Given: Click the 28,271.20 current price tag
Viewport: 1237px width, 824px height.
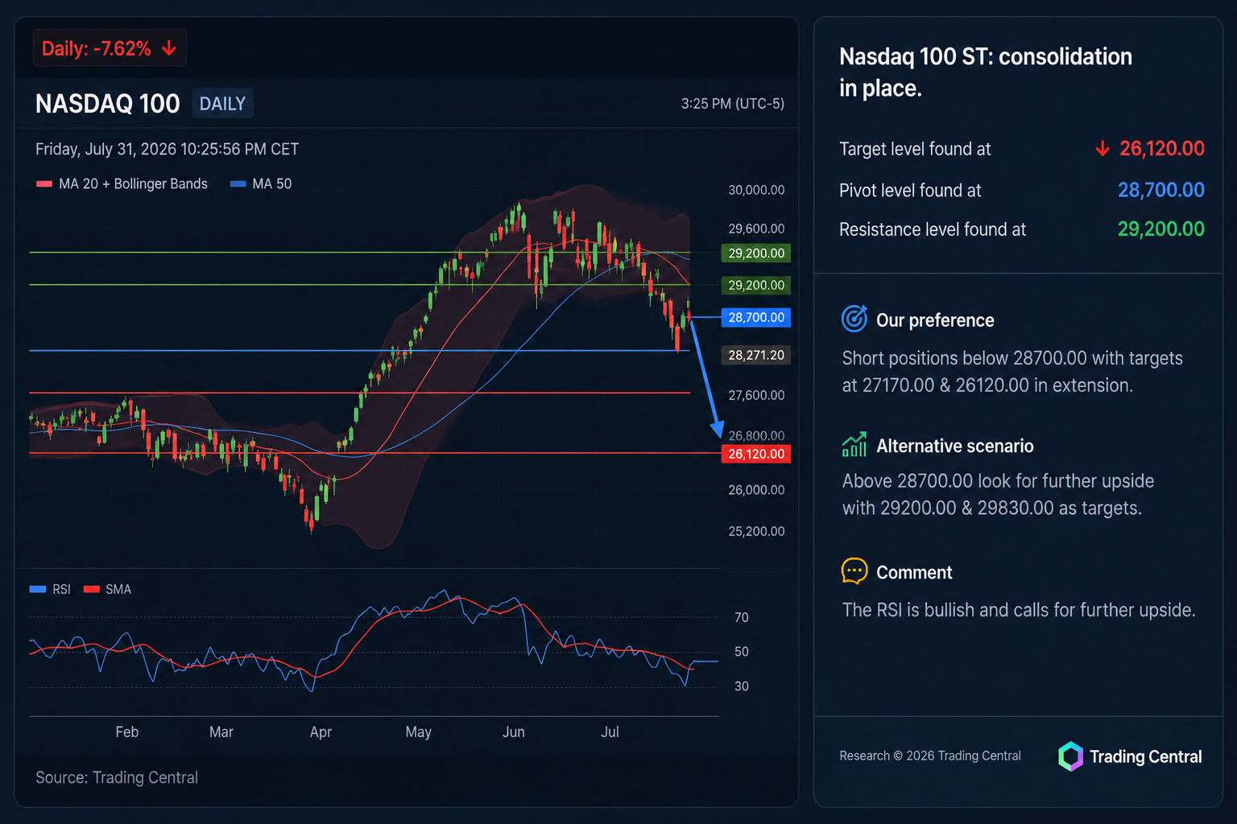Looking at the screenshot, I should click(756, 355).
